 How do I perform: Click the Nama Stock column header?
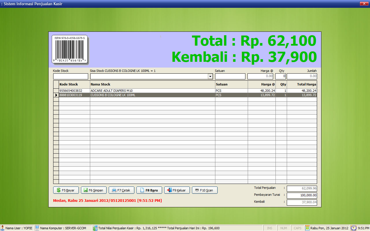click(x=152, y=84)
